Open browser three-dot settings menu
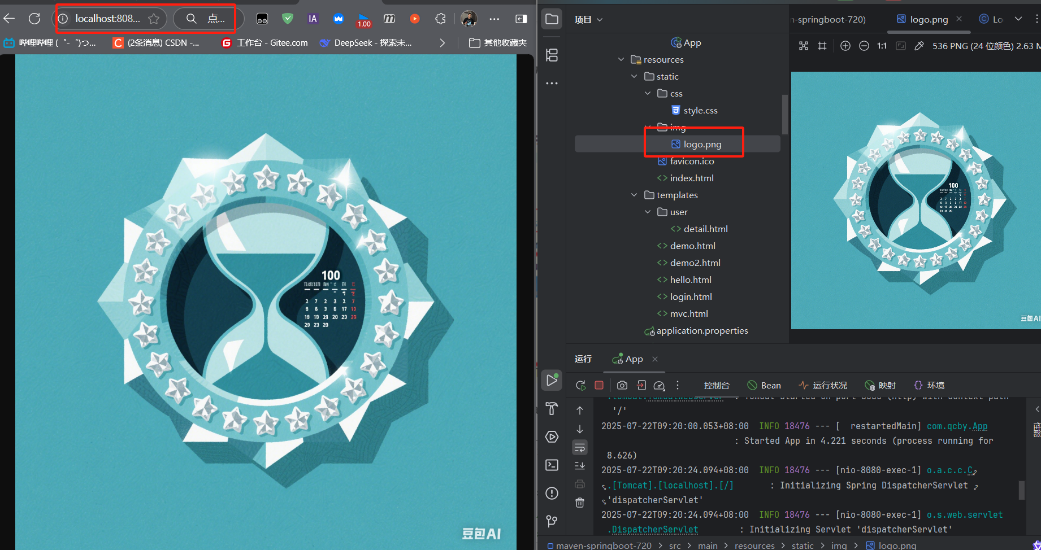This screenshot has width=1041, height=550. pyautogui.click(x=495, y=19)
